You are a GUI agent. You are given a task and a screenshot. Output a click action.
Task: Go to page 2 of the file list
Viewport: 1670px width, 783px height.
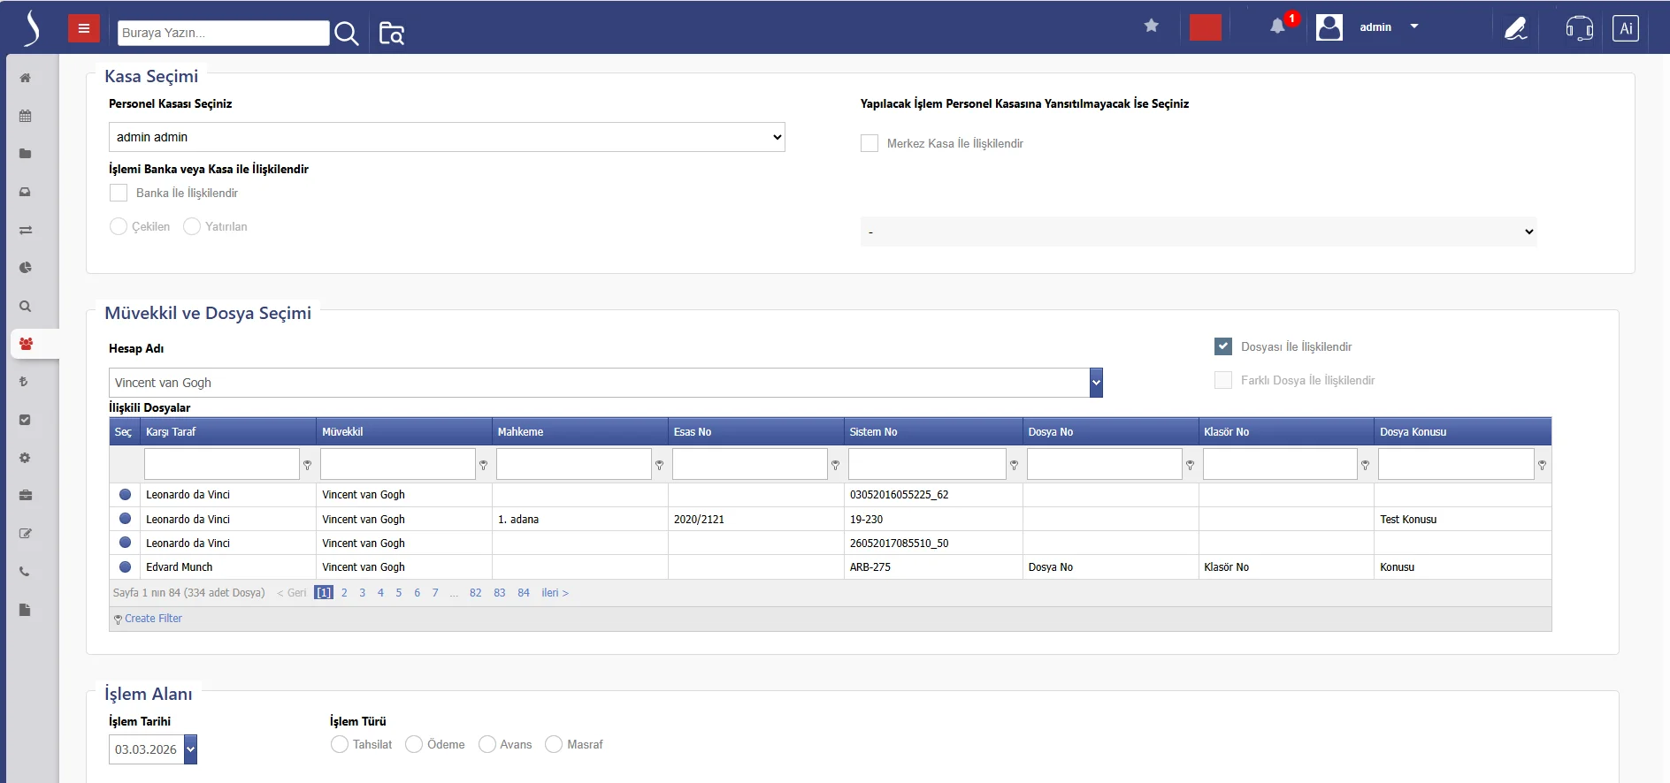pos(344,593)
